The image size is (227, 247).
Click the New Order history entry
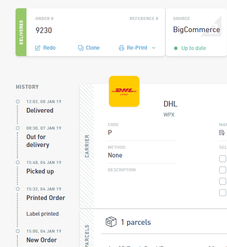pyautogui.click(x=42, y=240)
